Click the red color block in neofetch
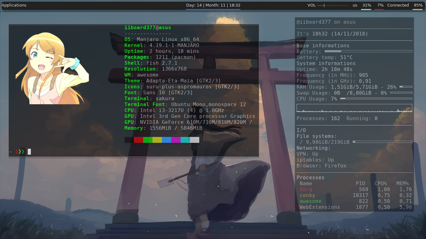This screenshot has height=239, width=426. pos(138,140)
